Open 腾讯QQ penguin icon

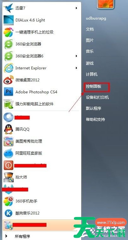(9, 129)
